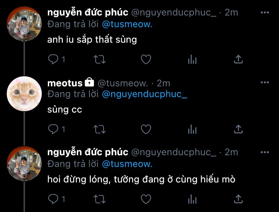Screen dimensions: 279x212
Task: Share the "sủng cc" tweet
Action: pyautogui.click(x=238, y=129)
